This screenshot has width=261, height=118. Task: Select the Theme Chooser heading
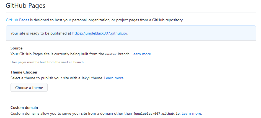pos(24,72)
